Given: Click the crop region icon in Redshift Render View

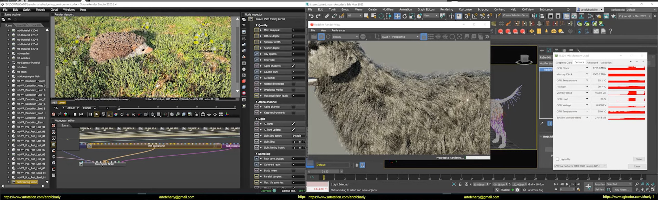Looking at the screenshot, I should pyautogui.click(x=377, y=37).
